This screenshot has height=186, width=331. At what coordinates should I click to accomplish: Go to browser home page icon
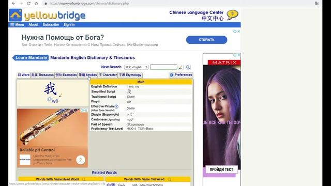click(36, 4)
